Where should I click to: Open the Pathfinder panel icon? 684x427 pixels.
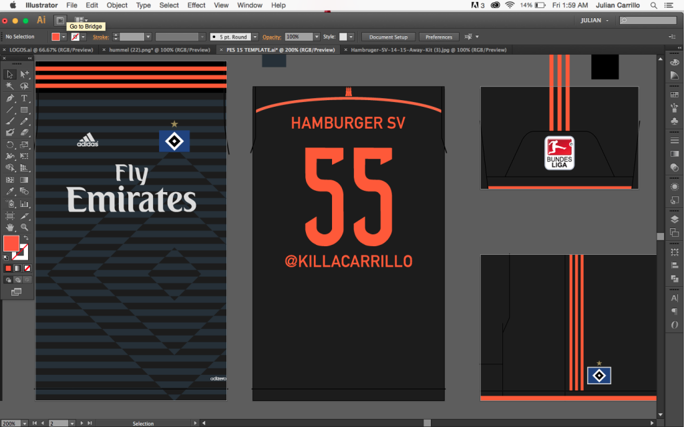tap(675, 278)
